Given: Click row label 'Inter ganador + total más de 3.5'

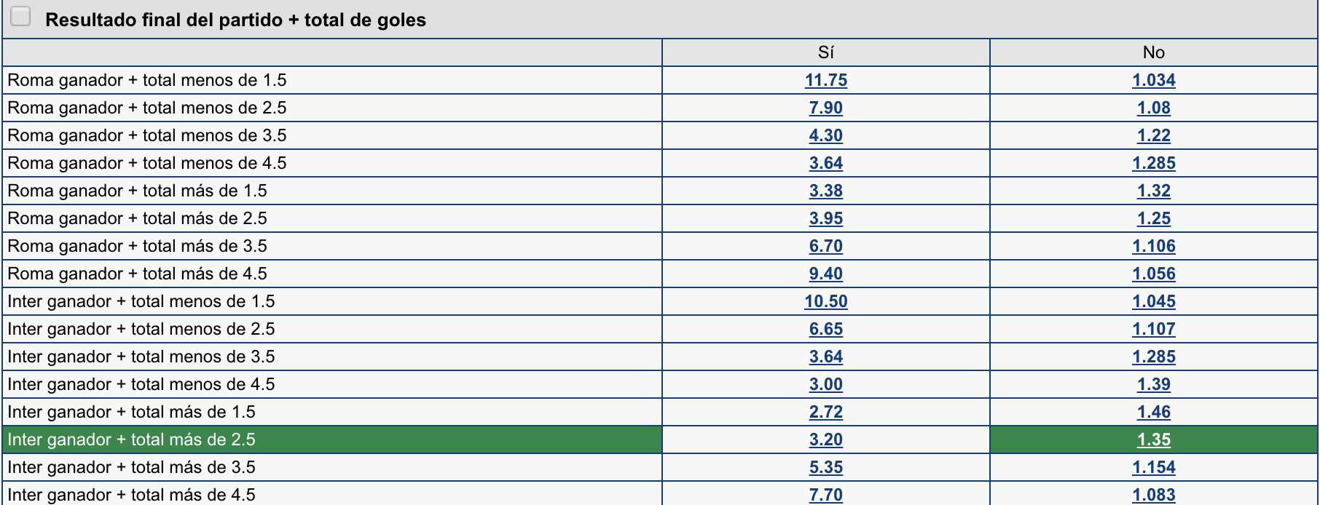Looking at the screenshot, I should (x=131, y=467).
